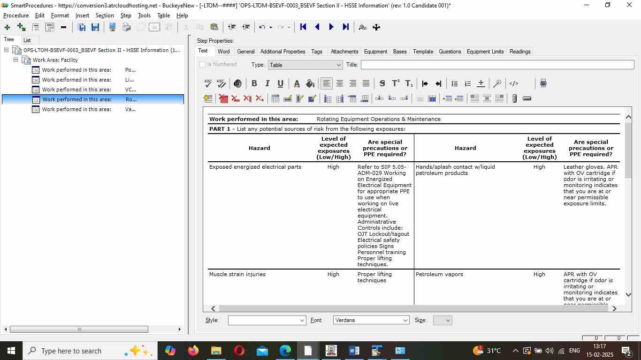
Task: Run the ABC spell check icon
Action: tap(208, 83)
